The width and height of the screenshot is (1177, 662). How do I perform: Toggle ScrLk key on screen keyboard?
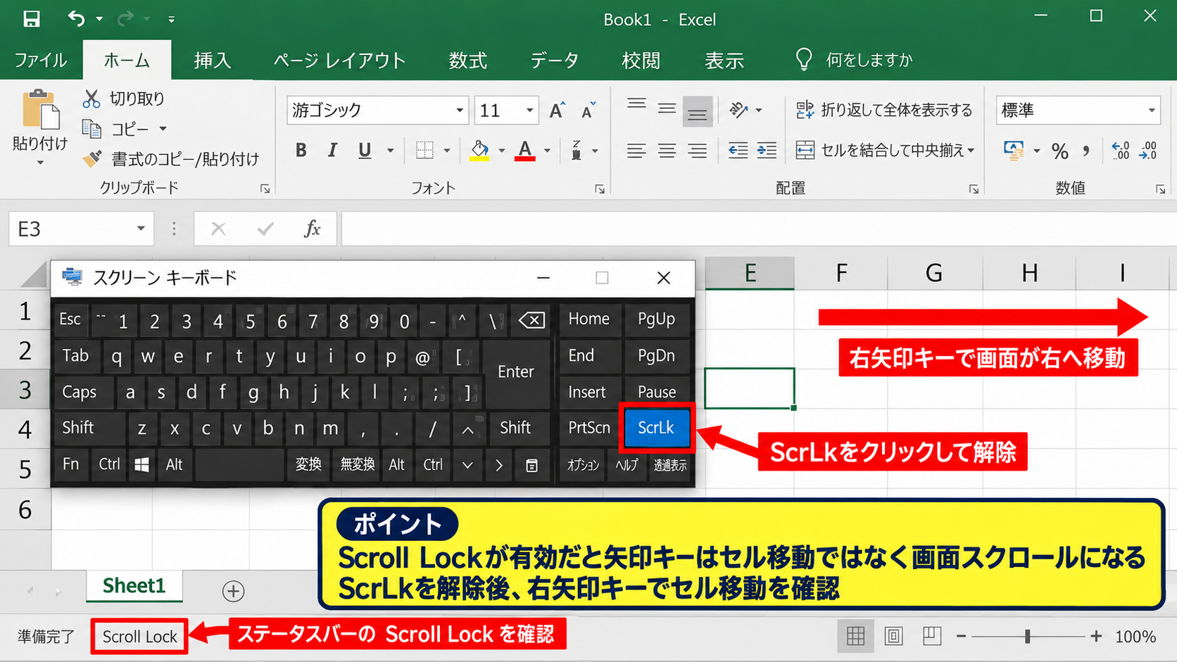656,428
